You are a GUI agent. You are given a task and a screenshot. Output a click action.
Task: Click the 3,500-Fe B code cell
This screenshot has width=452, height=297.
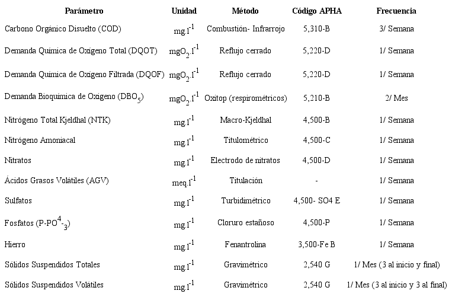click(316, 244)
